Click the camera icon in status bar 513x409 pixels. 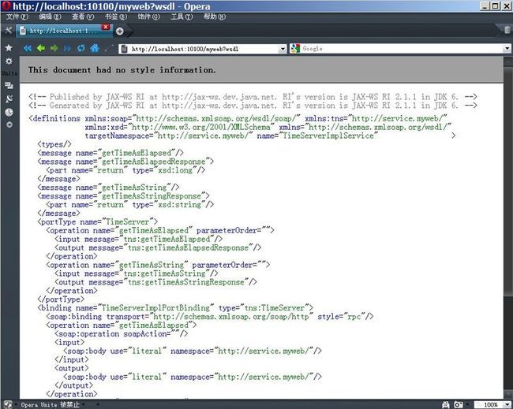point(458,405)
